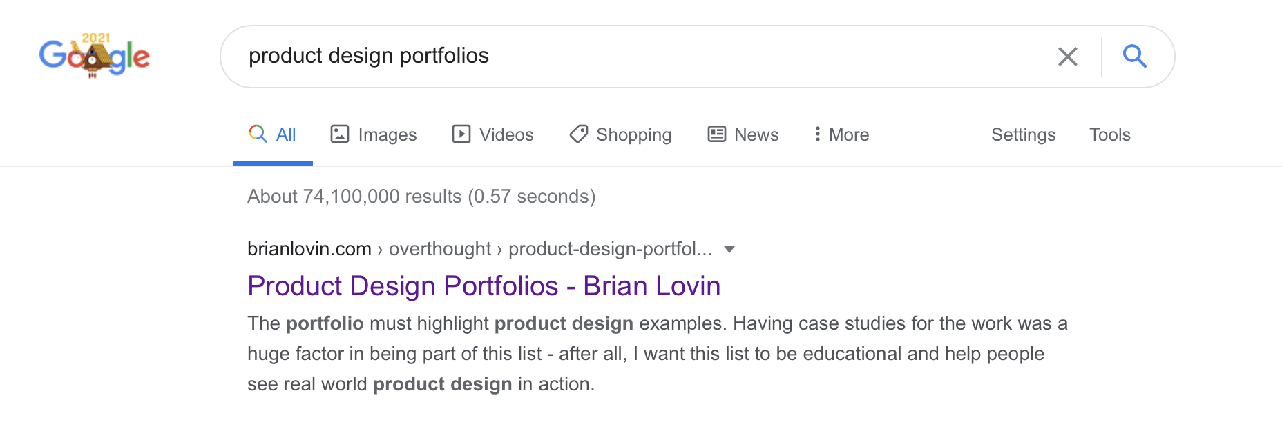This screenshot has height=429, width=1282.
Task: Go to the News tab label
Action: click(756, 134)
